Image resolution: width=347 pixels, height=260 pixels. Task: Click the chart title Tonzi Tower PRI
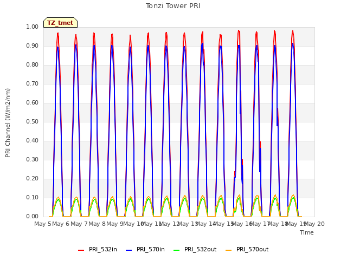click(x=173, y=6)
